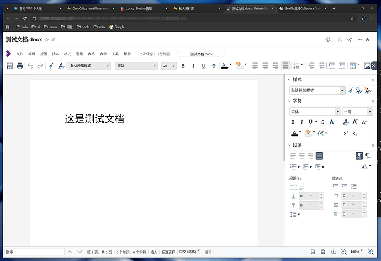
Task: Open the sidebar 一号 font size dropdown
Action: click(370, 112)
